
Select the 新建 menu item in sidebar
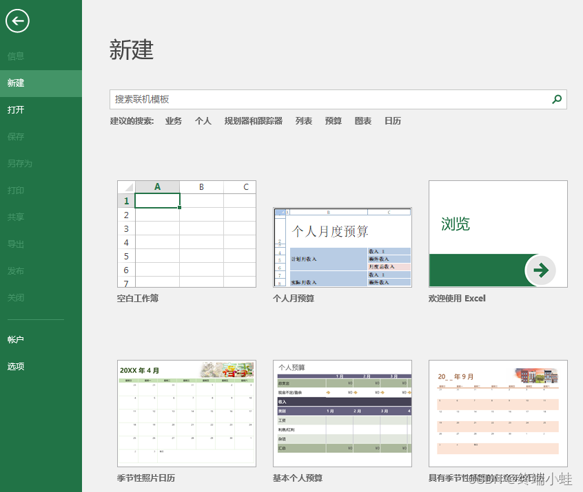[x=41, y=83]
